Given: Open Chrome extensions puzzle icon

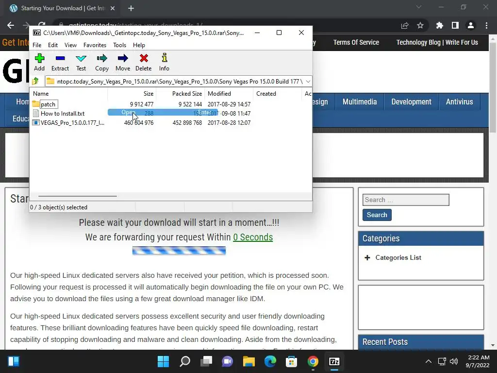Looking at the screenshot, I should point(439,25).
